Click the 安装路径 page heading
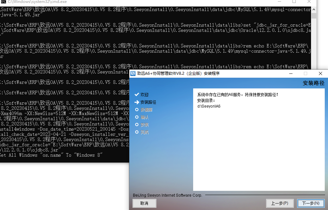This screenshot has height=210, width=328. [x=314, y=83]
